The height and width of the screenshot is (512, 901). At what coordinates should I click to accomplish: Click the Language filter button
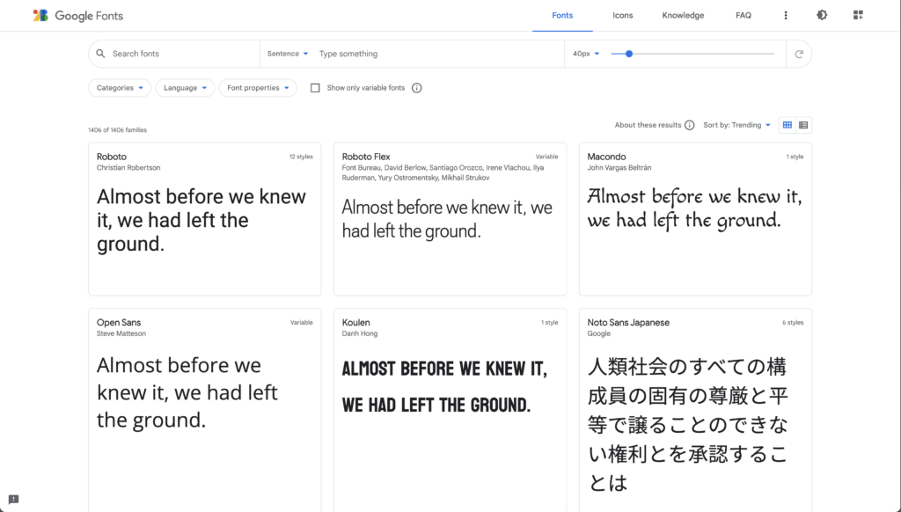[x=185, y=88]
